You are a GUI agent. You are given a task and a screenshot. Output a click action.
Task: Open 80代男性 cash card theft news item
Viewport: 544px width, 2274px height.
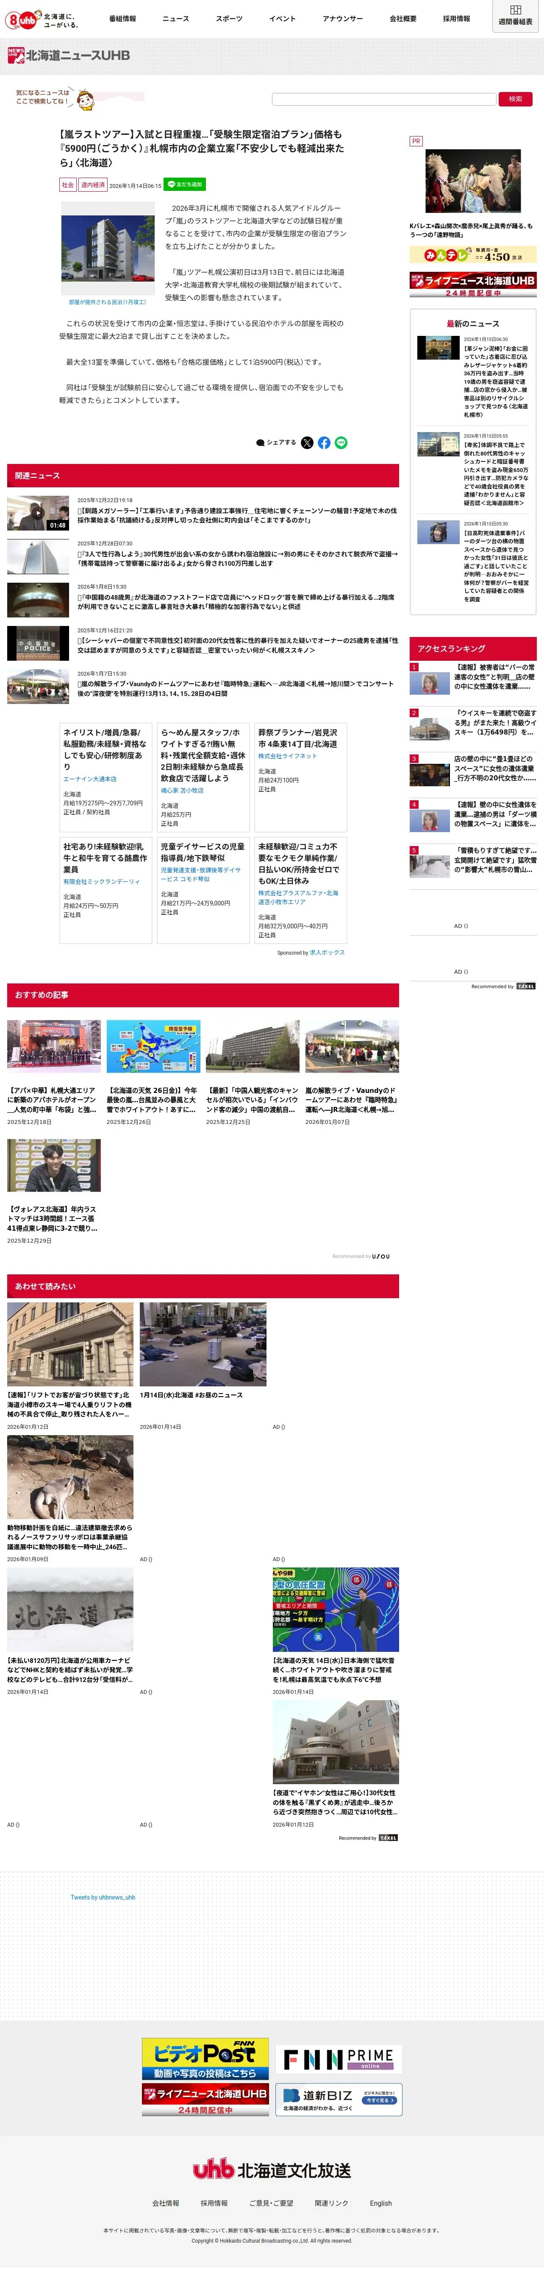472,469
